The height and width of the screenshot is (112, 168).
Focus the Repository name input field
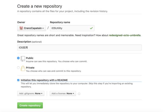[x=72, y=28]
